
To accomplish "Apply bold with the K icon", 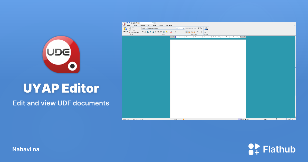I will (148, 32).
